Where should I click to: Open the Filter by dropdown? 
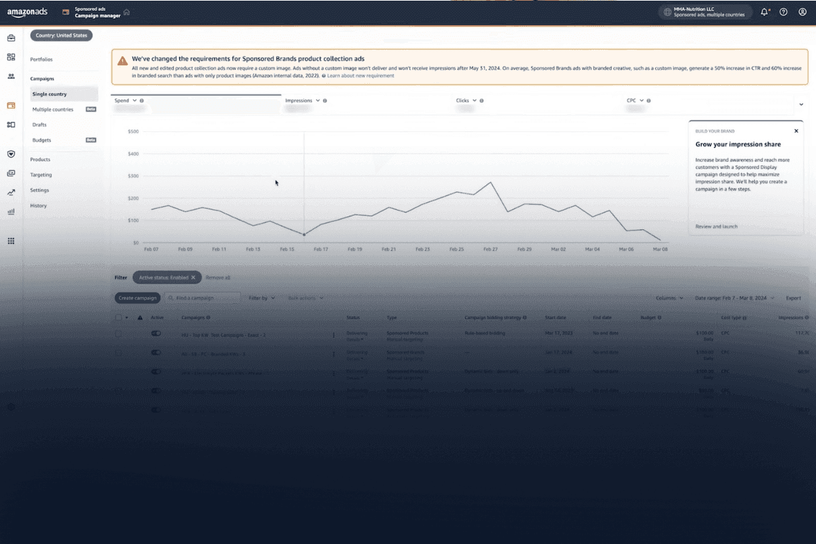pyautogui.click(x=262, y=298)
